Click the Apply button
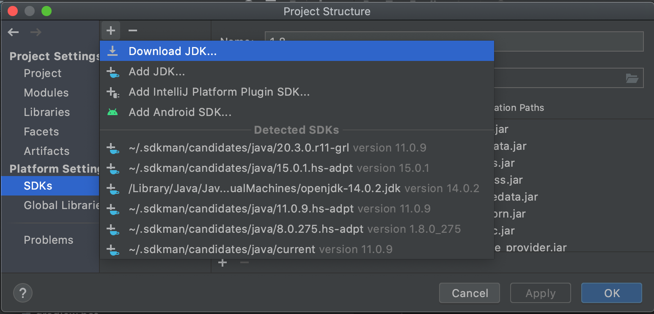Viewport: 654px width, 314px height. [x=540, y=293]
